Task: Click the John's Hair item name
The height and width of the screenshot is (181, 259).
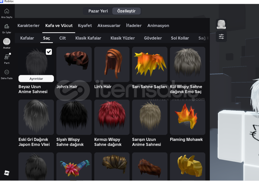Action: [67, 87]
